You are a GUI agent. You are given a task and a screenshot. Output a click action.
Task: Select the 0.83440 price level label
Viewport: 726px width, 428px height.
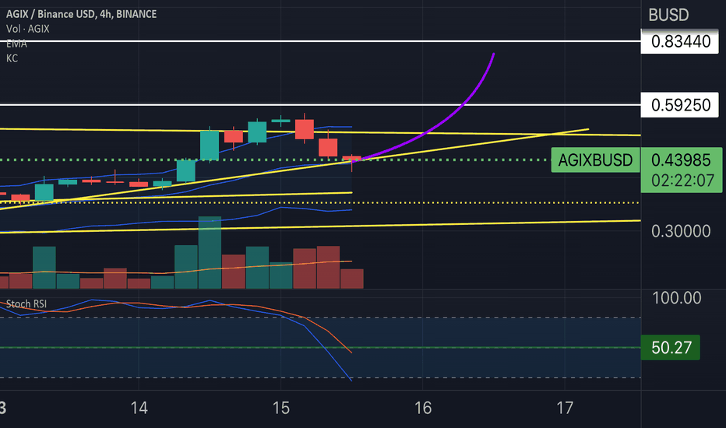pyautogui.click(x=680, y=41)
